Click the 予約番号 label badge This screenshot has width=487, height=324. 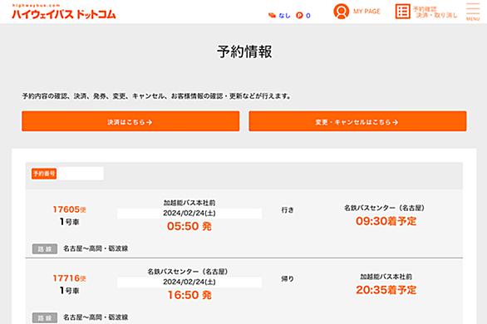[44, 174]
